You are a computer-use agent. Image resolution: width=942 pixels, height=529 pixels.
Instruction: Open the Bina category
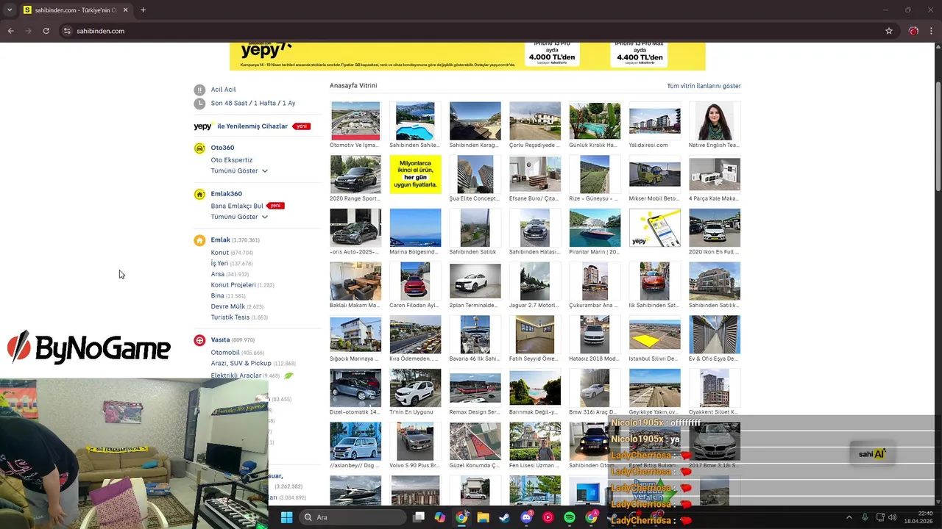tap(217, 296)
